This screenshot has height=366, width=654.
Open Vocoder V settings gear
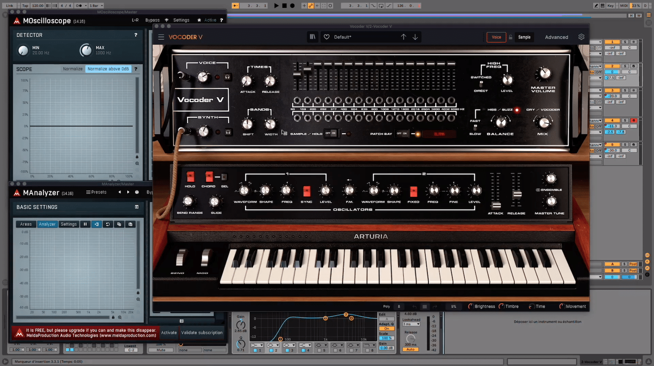581,37
